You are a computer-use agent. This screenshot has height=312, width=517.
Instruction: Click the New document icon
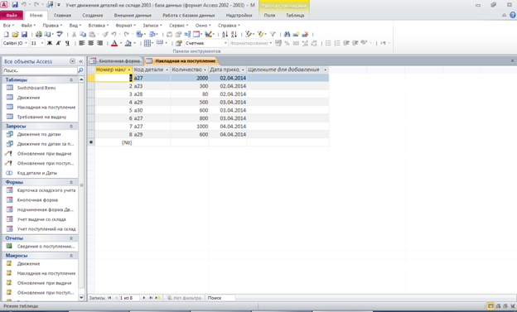[x=6, y=34]
